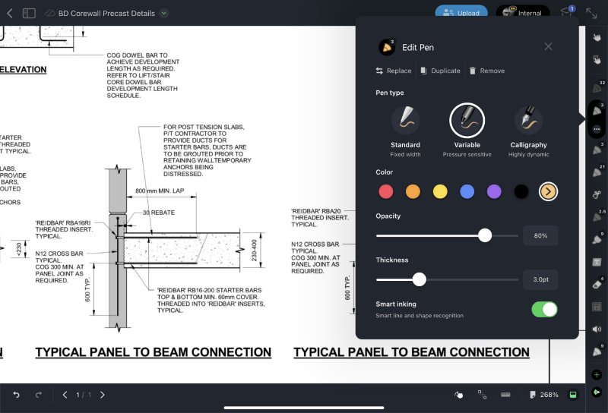Click Remove to delete the pen
The image size is (608, 413).
486,71
